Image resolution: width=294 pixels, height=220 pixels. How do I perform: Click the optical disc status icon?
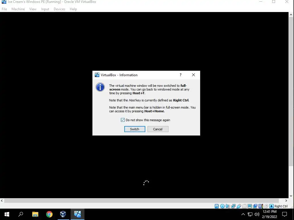[x=222, y=206]
